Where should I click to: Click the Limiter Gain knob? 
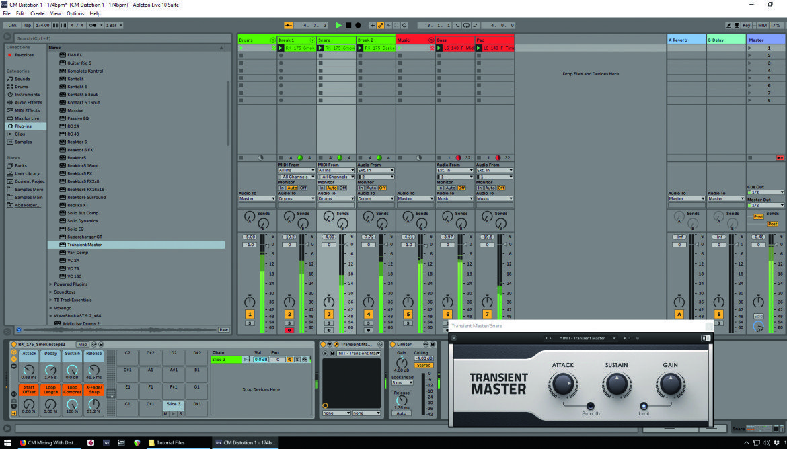point(402,362)
